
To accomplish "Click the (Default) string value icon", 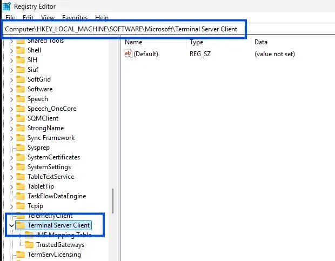I will 128,54.
